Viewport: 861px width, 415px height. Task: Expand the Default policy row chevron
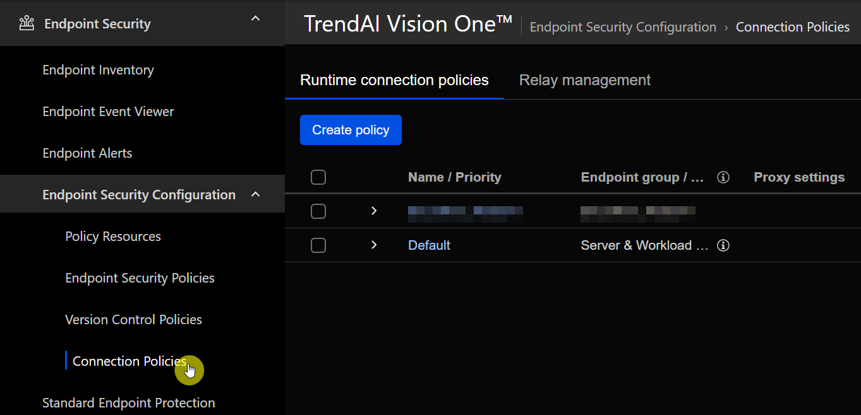coord(374,245)
